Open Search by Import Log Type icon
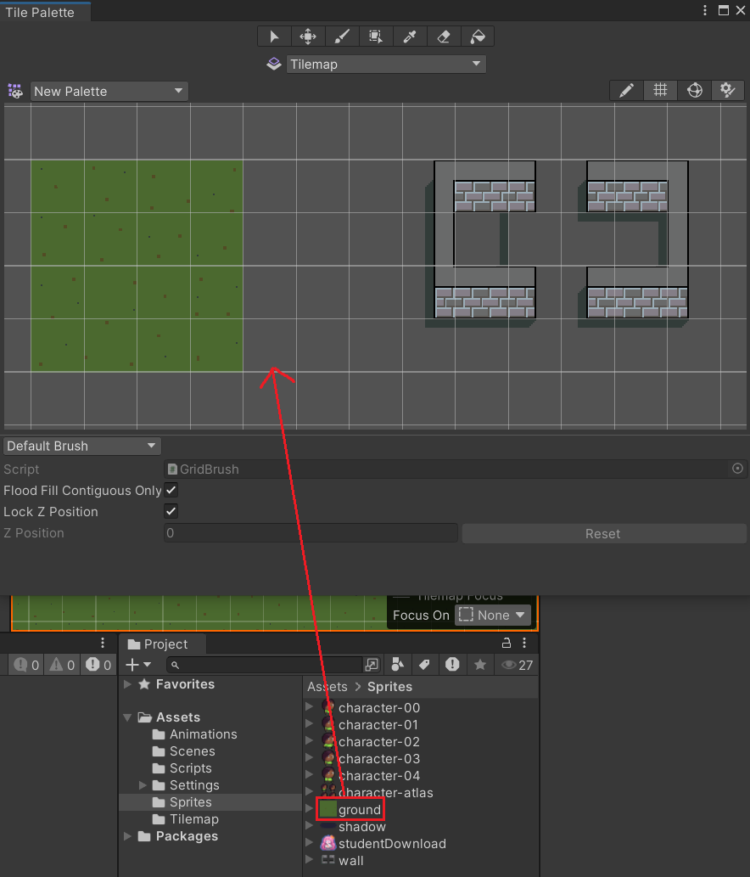Screen dimensions: 750x877 click(x=452, y=665)
